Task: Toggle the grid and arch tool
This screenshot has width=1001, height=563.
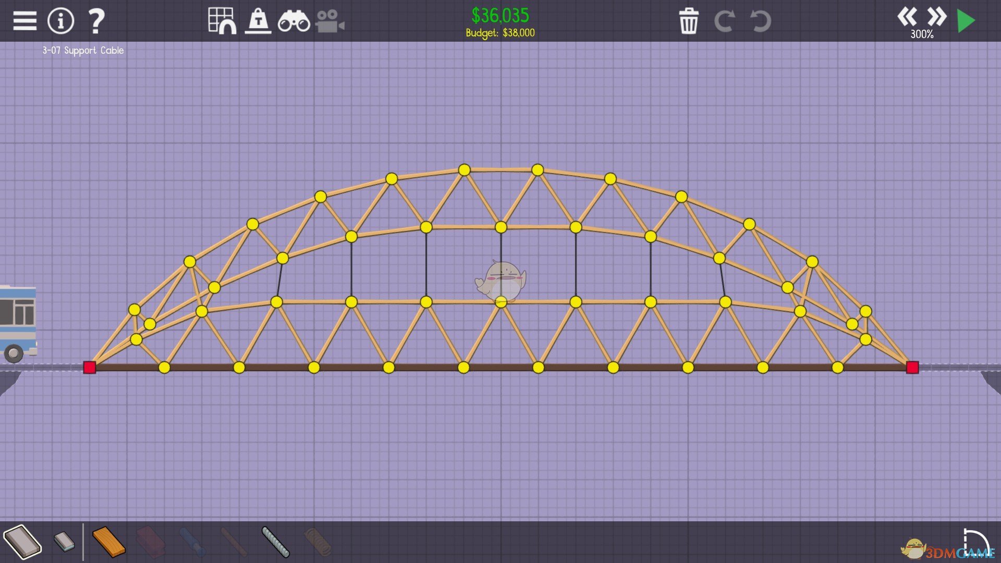Action: pos(222,21)
